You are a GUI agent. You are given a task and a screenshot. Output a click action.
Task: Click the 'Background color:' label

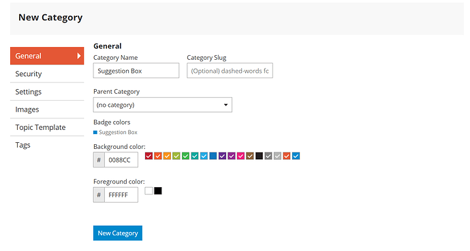119,147
